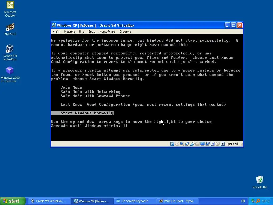
Task: Click the orange magnifier tray icon
Action: (258, 201)
